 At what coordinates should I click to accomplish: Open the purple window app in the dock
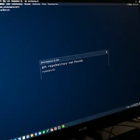[x=36, y=134]
